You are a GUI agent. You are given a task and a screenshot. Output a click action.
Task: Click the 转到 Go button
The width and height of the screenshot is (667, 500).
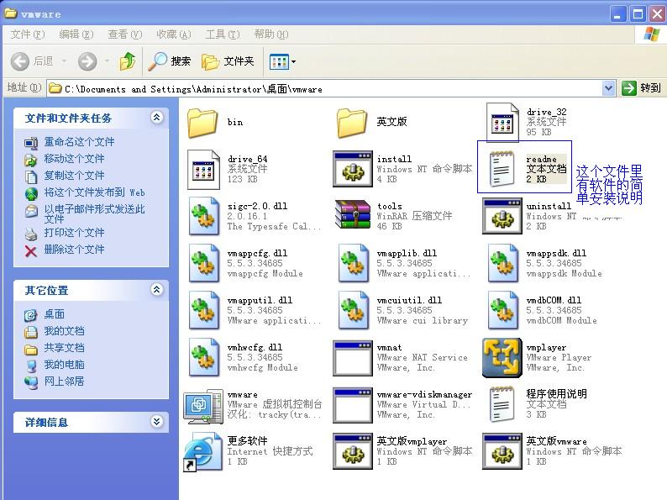642,88
